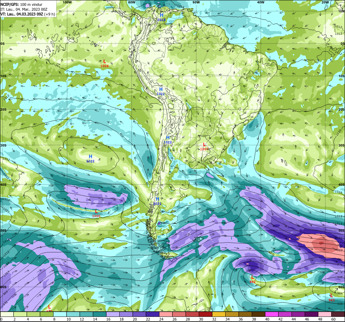Screen dimensions: 345x322
Task: Click the salmon pink 24–26 legend swatch
Action: [x=166, y=314]
